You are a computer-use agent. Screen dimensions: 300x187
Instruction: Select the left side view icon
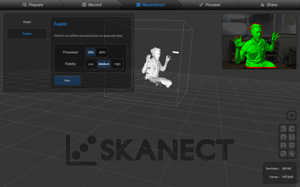[283, 129]
